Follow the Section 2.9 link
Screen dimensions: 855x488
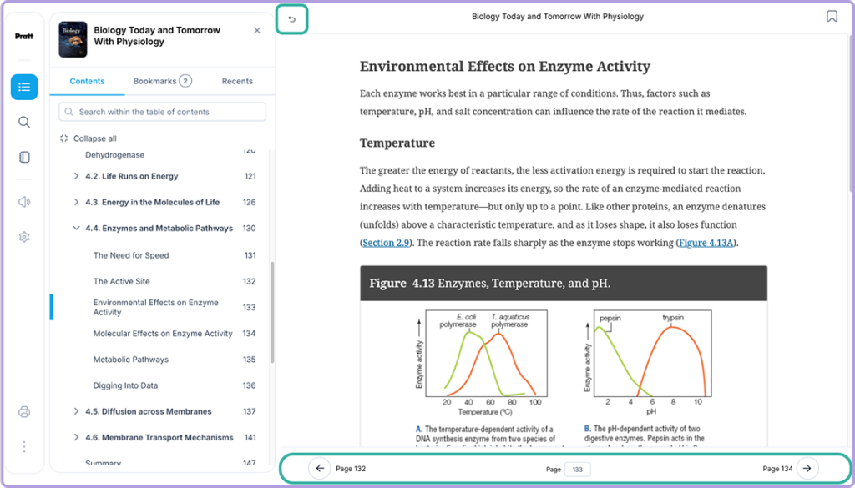386,243
